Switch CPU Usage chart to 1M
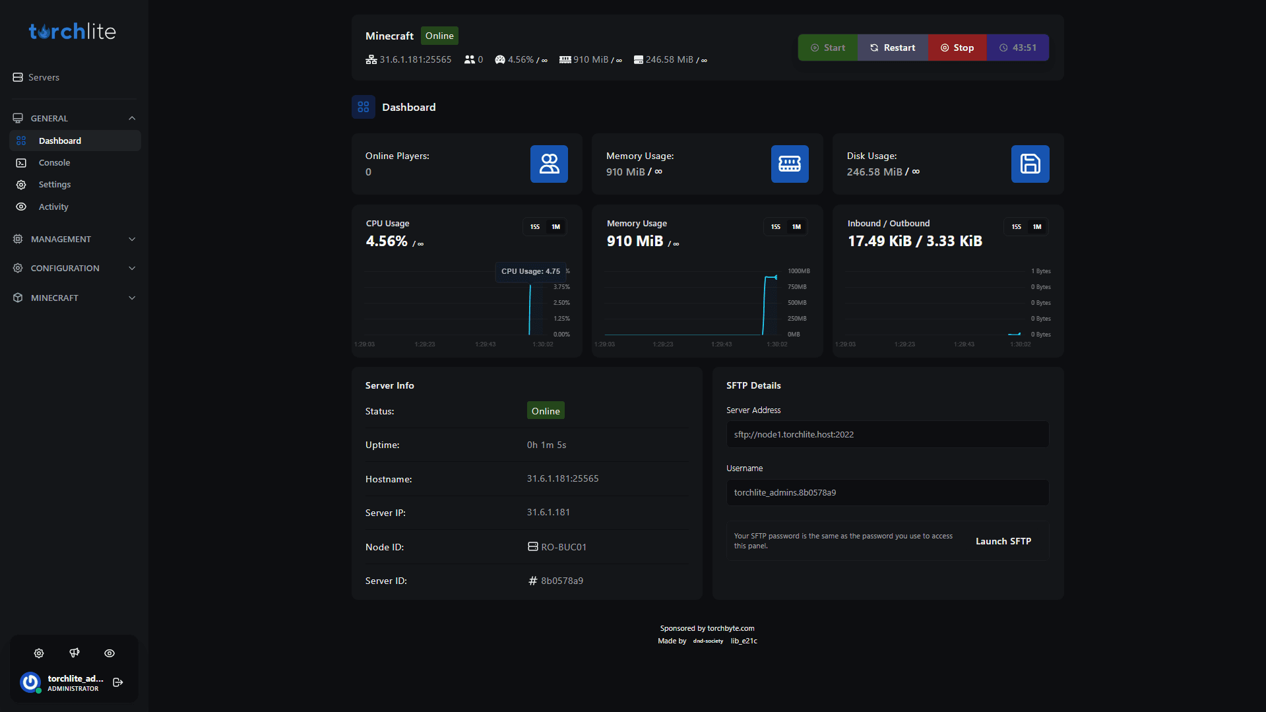This screenshot has width=1266, height=712. [556, 227]
